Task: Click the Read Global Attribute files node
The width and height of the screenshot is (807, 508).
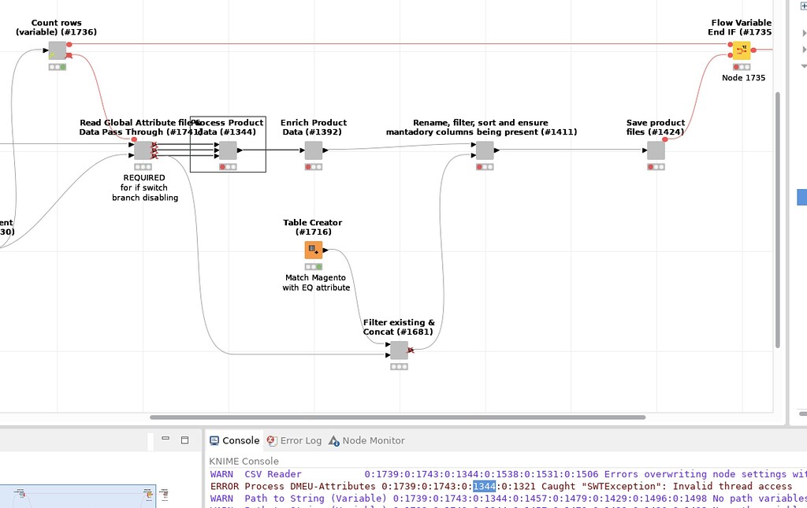Action: [143, 150]
